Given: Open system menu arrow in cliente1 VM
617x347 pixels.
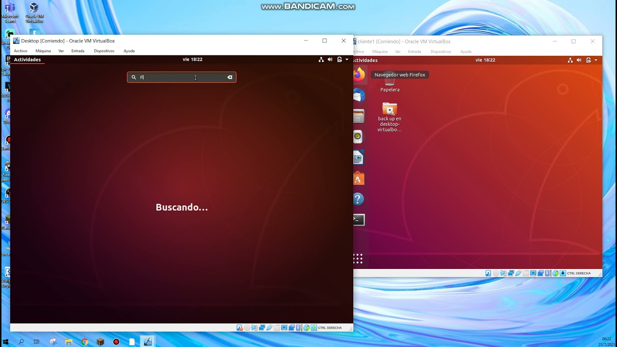Looking at the screenshot, I should point(596,60).
